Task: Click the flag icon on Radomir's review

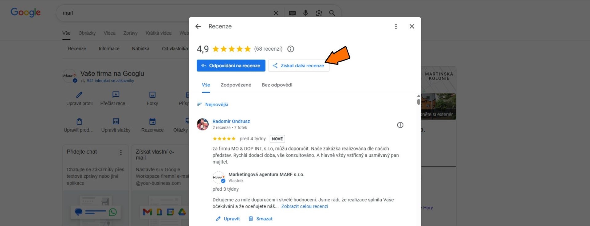Action: 400,125
